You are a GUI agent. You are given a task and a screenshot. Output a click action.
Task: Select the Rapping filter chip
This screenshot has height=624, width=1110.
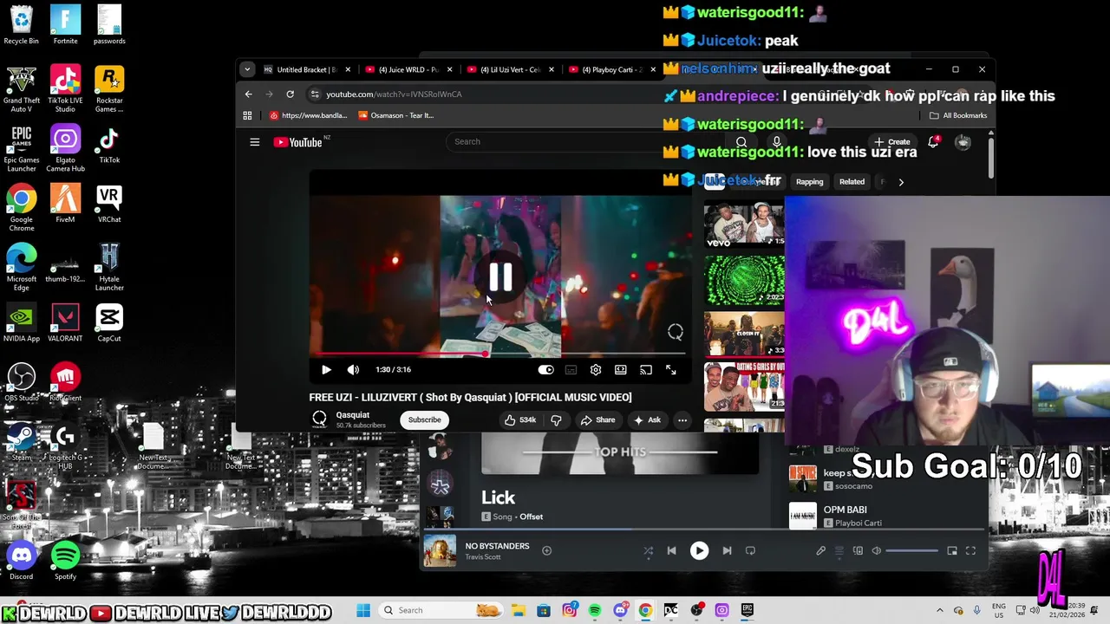point(809,182)
